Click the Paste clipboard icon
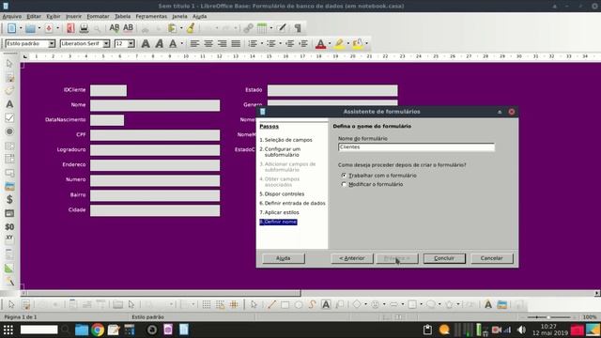 [173, 28]
